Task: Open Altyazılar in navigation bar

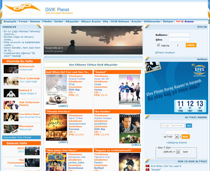Action: [72, 21]
